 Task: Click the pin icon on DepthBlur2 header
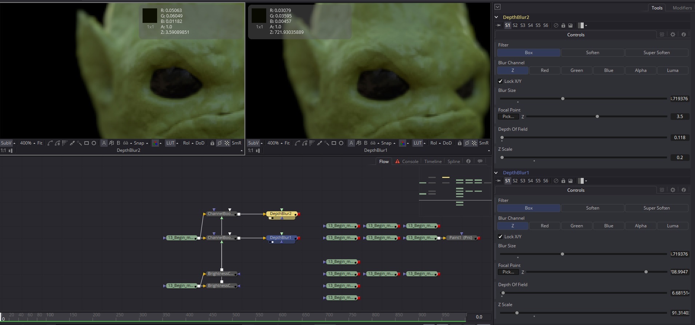click(499, 25)
